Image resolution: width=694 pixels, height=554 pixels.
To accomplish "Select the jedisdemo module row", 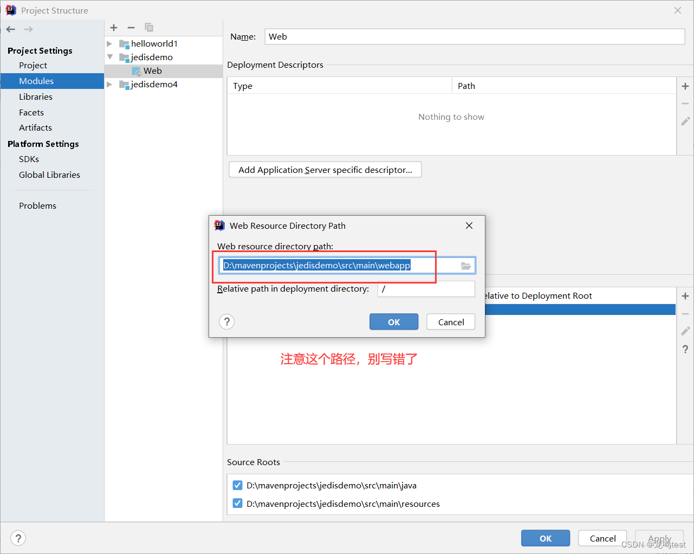I will (164, 57).
